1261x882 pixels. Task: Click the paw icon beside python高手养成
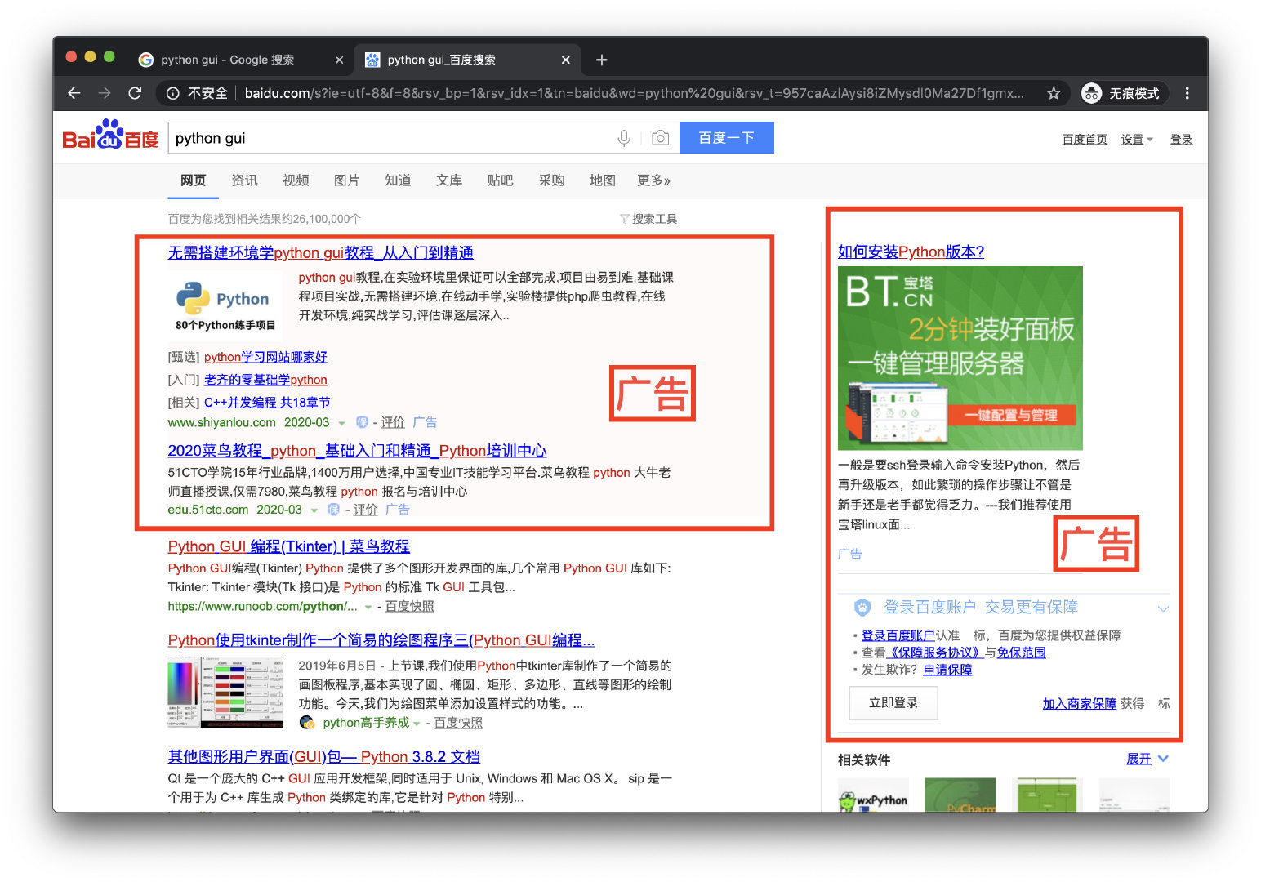[x=307, y=723]
